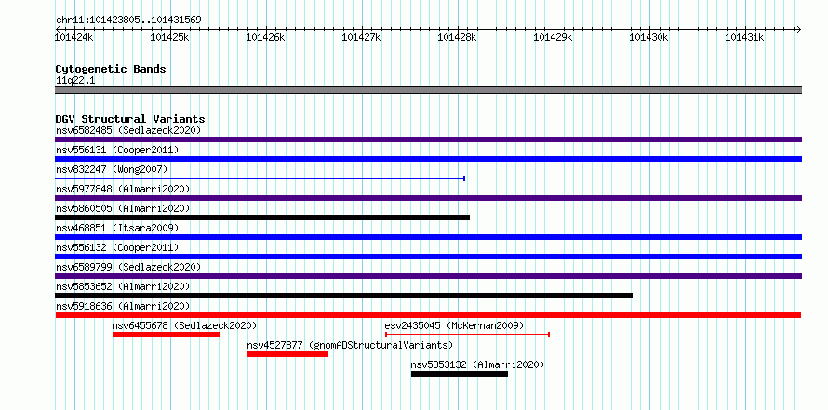Select the purple bar under nsv5977848
This screenshot has width=828, height=410.
pos(428,198)
